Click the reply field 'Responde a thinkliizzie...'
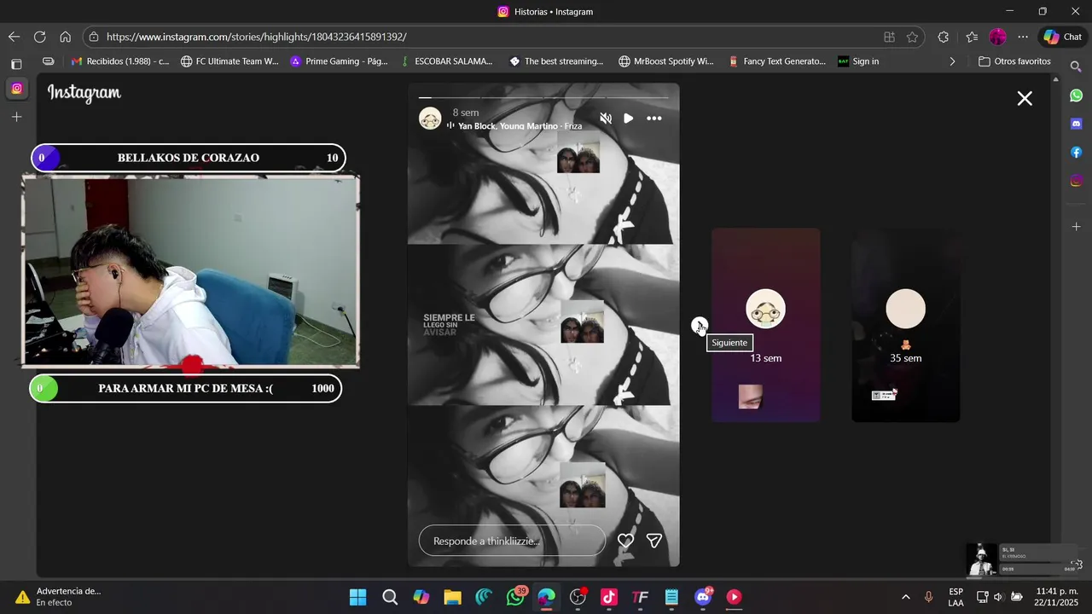 512,541
